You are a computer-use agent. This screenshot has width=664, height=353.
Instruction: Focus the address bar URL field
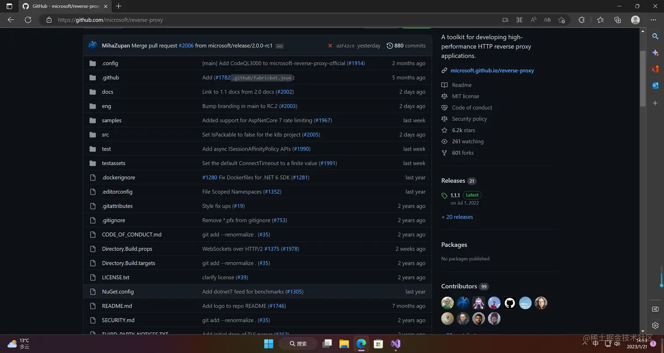tap(277, 20)
